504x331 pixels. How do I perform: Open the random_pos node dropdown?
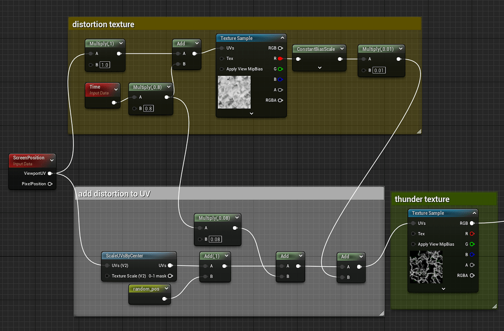[x=166, y=288]
